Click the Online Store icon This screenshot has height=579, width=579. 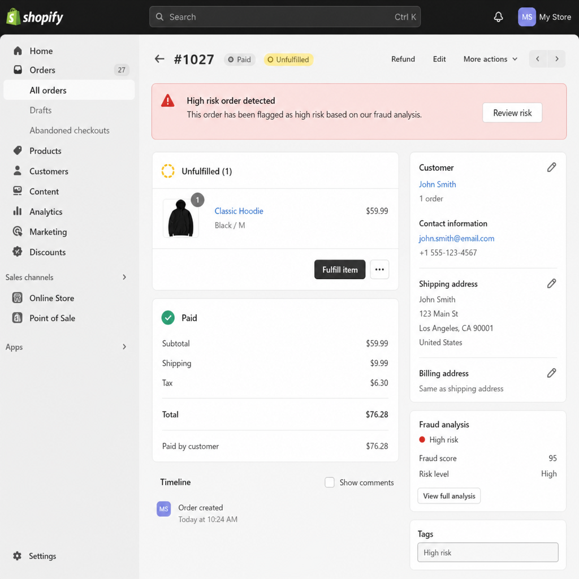coord(18,297)
